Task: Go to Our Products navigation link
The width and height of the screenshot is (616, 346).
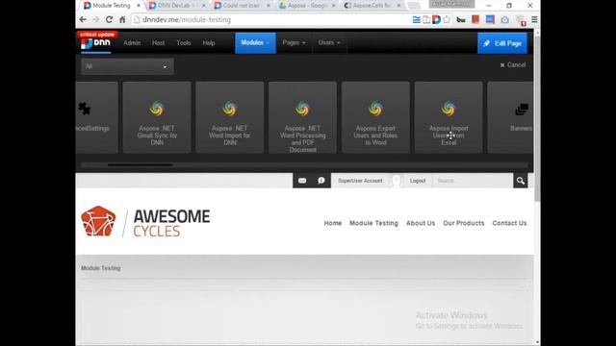Action: [x=464, y=223]
